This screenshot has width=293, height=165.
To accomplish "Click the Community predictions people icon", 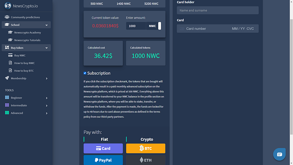I will click(7, 17).
